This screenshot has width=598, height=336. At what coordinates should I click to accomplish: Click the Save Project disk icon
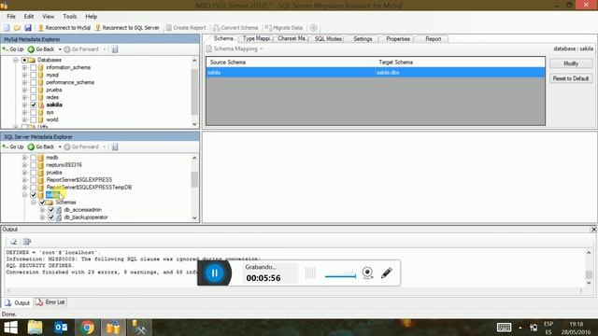(x=28, y=28)
